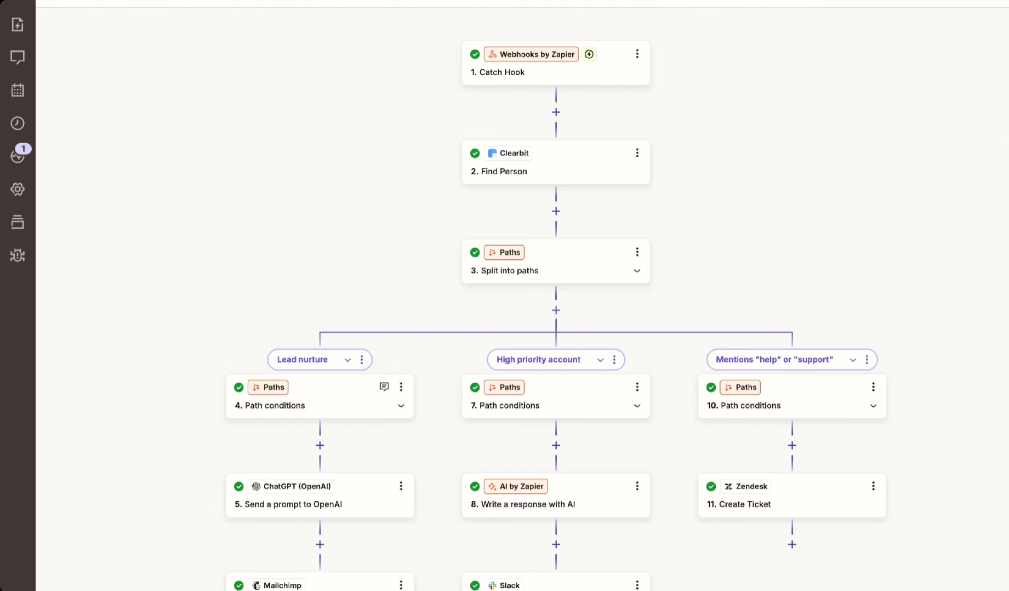Click the Webhooks by Zapier app badge
The width and height of the screenshot is (1009, 591).
(x=531, y=54)
